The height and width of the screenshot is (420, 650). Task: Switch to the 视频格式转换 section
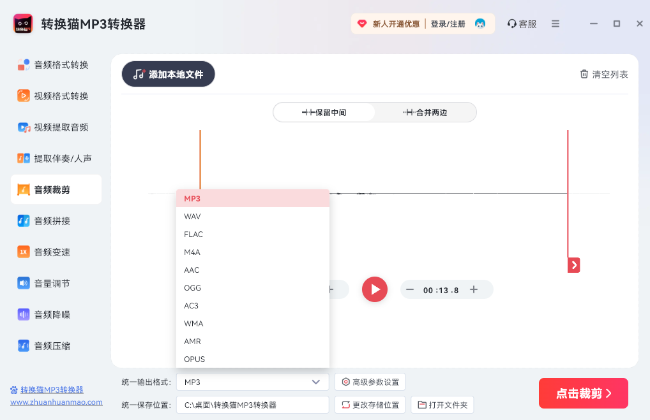click(x=56, y=96)
